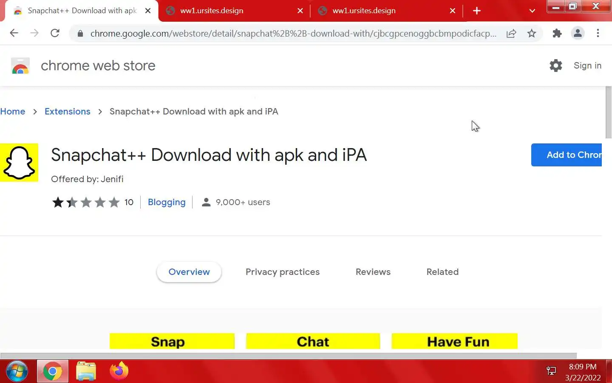Click the Add to Chrome button
Image resolution: width=612 pixels, height=383 pixels.
pos(567,155)
